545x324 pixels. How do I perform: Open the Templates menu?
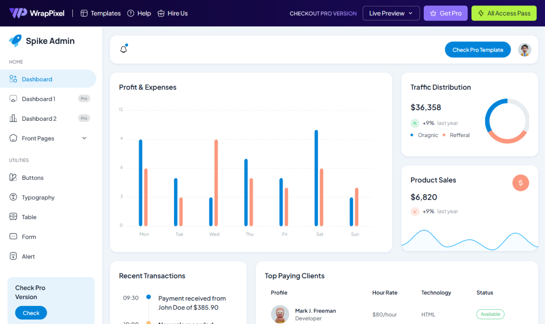tap(100, 13)
